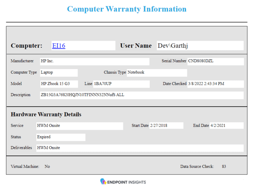The height and width of the screenshot is (192, 255).
Task: Select the Model field HP Zbook 15 G3
Action: tap(59, 84)
